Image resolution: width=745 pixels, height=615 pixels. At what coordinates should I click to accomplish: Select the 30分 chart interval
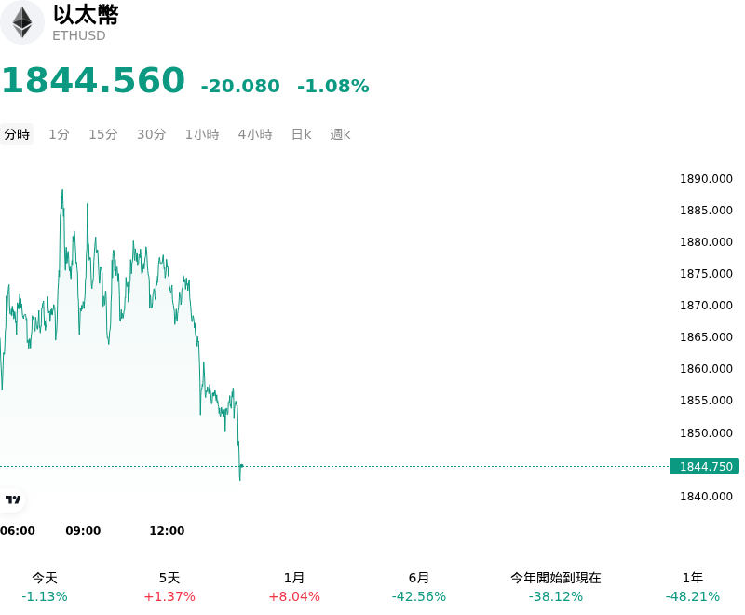tap(151, 134)
